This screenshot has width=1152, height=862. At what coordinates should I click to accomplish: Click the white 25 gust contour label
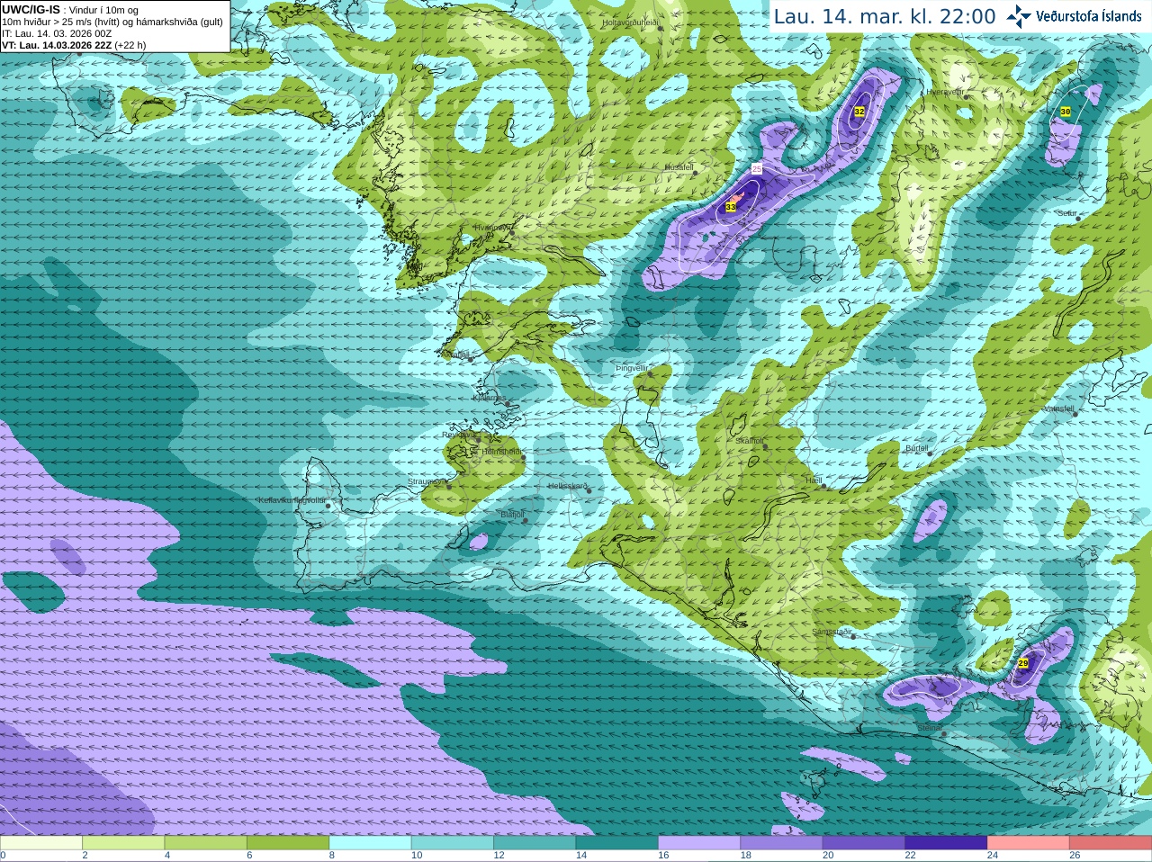(757, 168)
